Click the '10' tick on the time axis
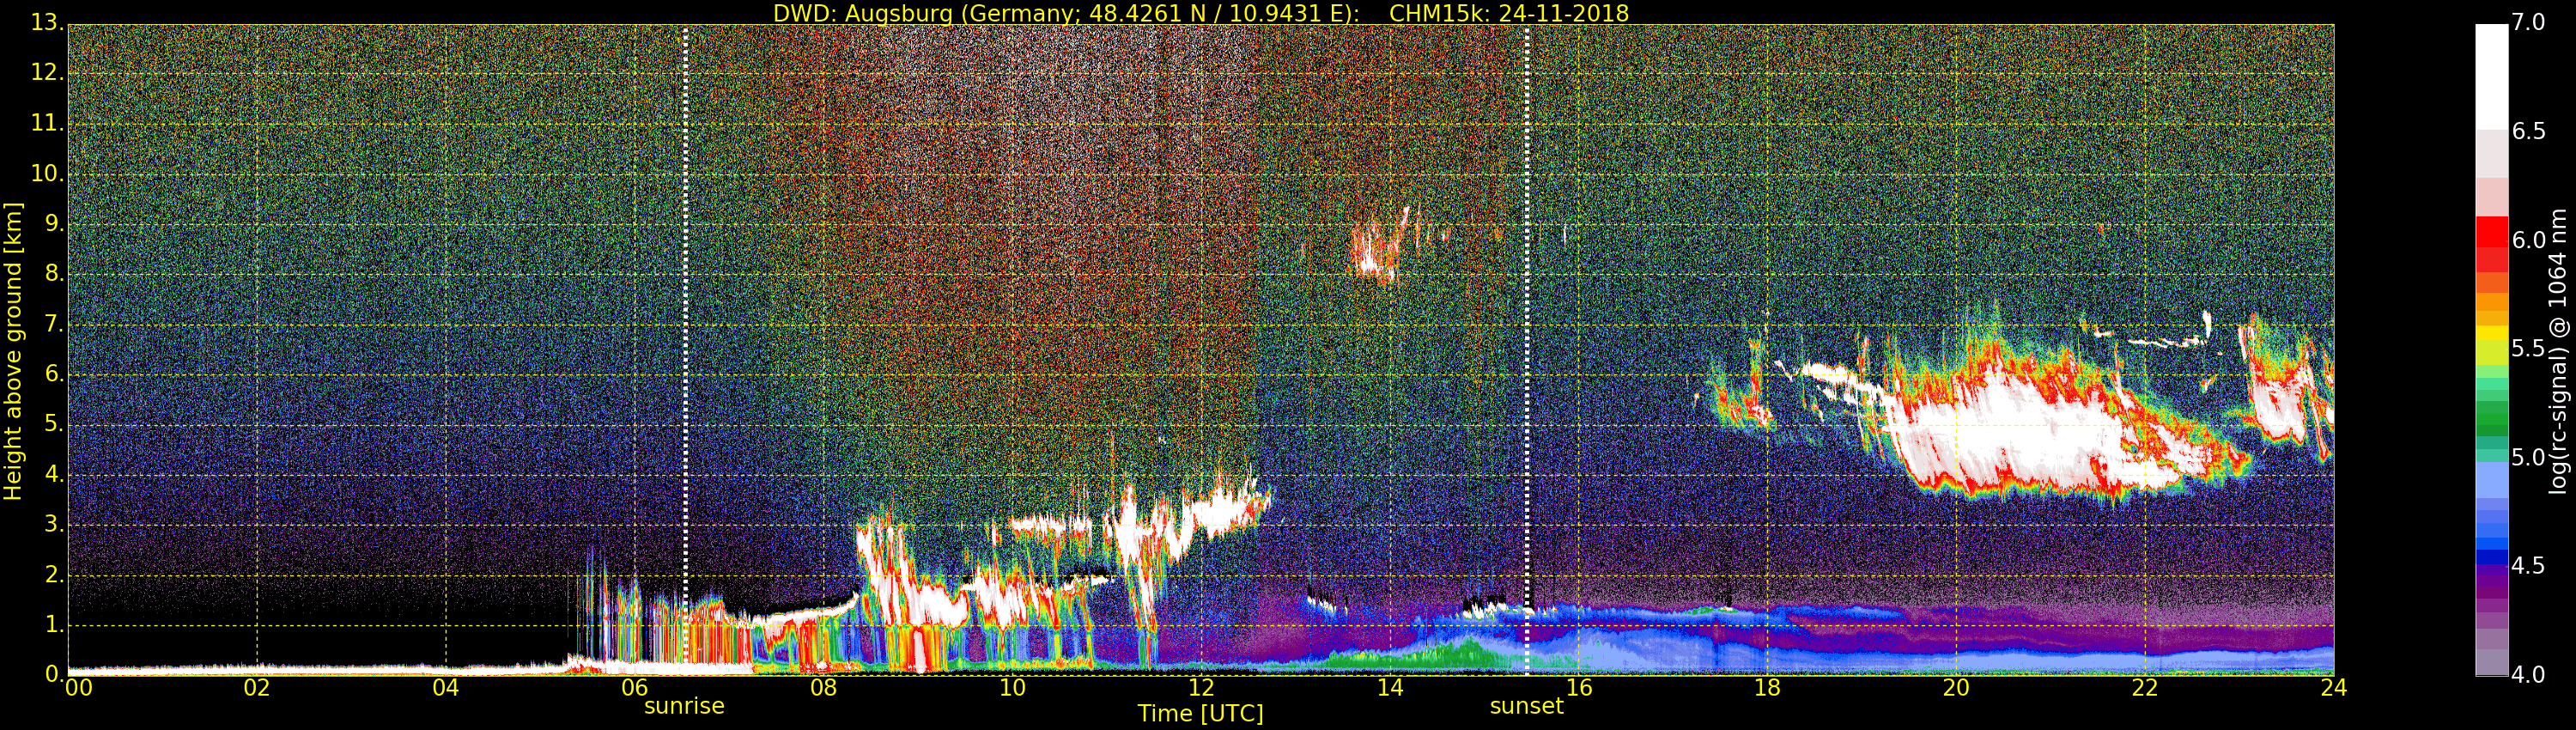The width and height of the screenshot is (2576, 730). 1013,687
